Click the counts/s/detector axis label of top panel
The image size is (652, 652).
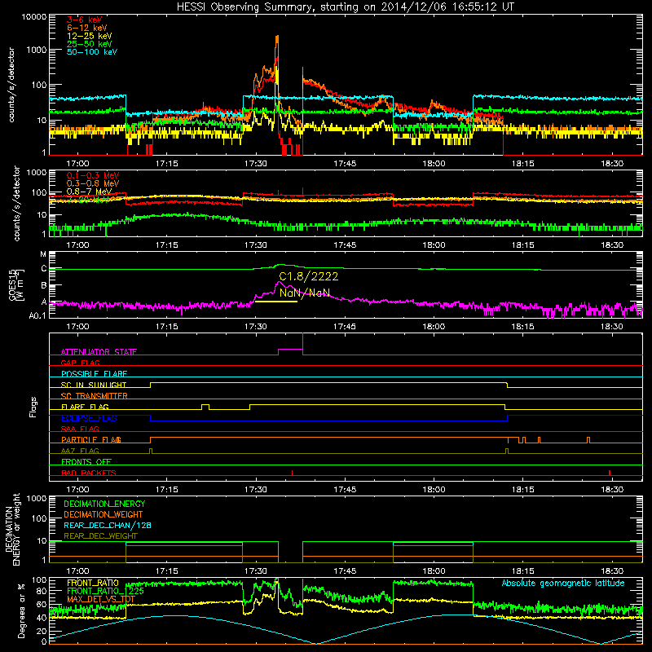11,85
